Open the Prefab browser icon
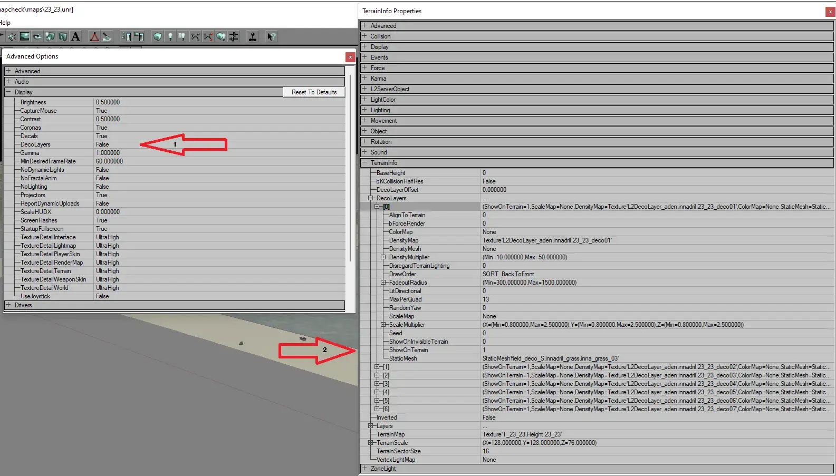Viewport: 836px width, 476px height. tap(50, 36)
